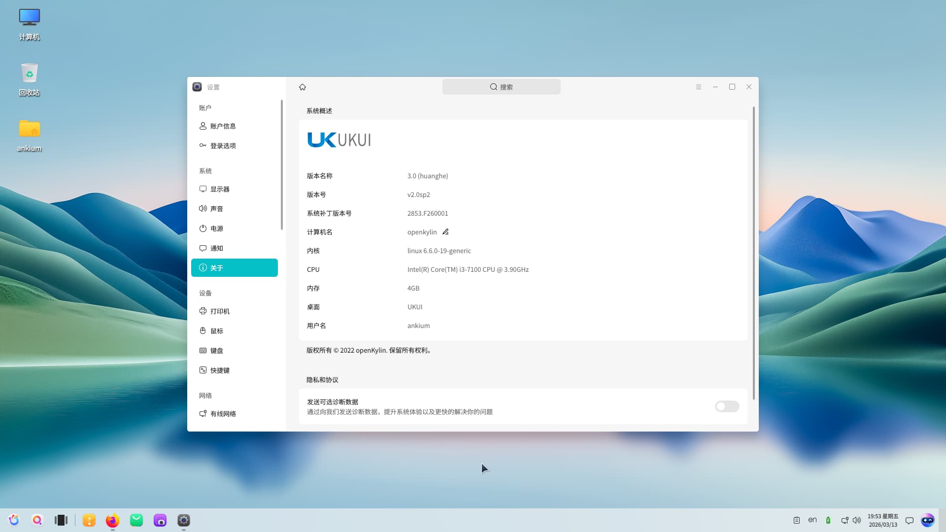Click the home icon in settings header
The height and width of the screenshot is (532, 946).
point(303,87)
